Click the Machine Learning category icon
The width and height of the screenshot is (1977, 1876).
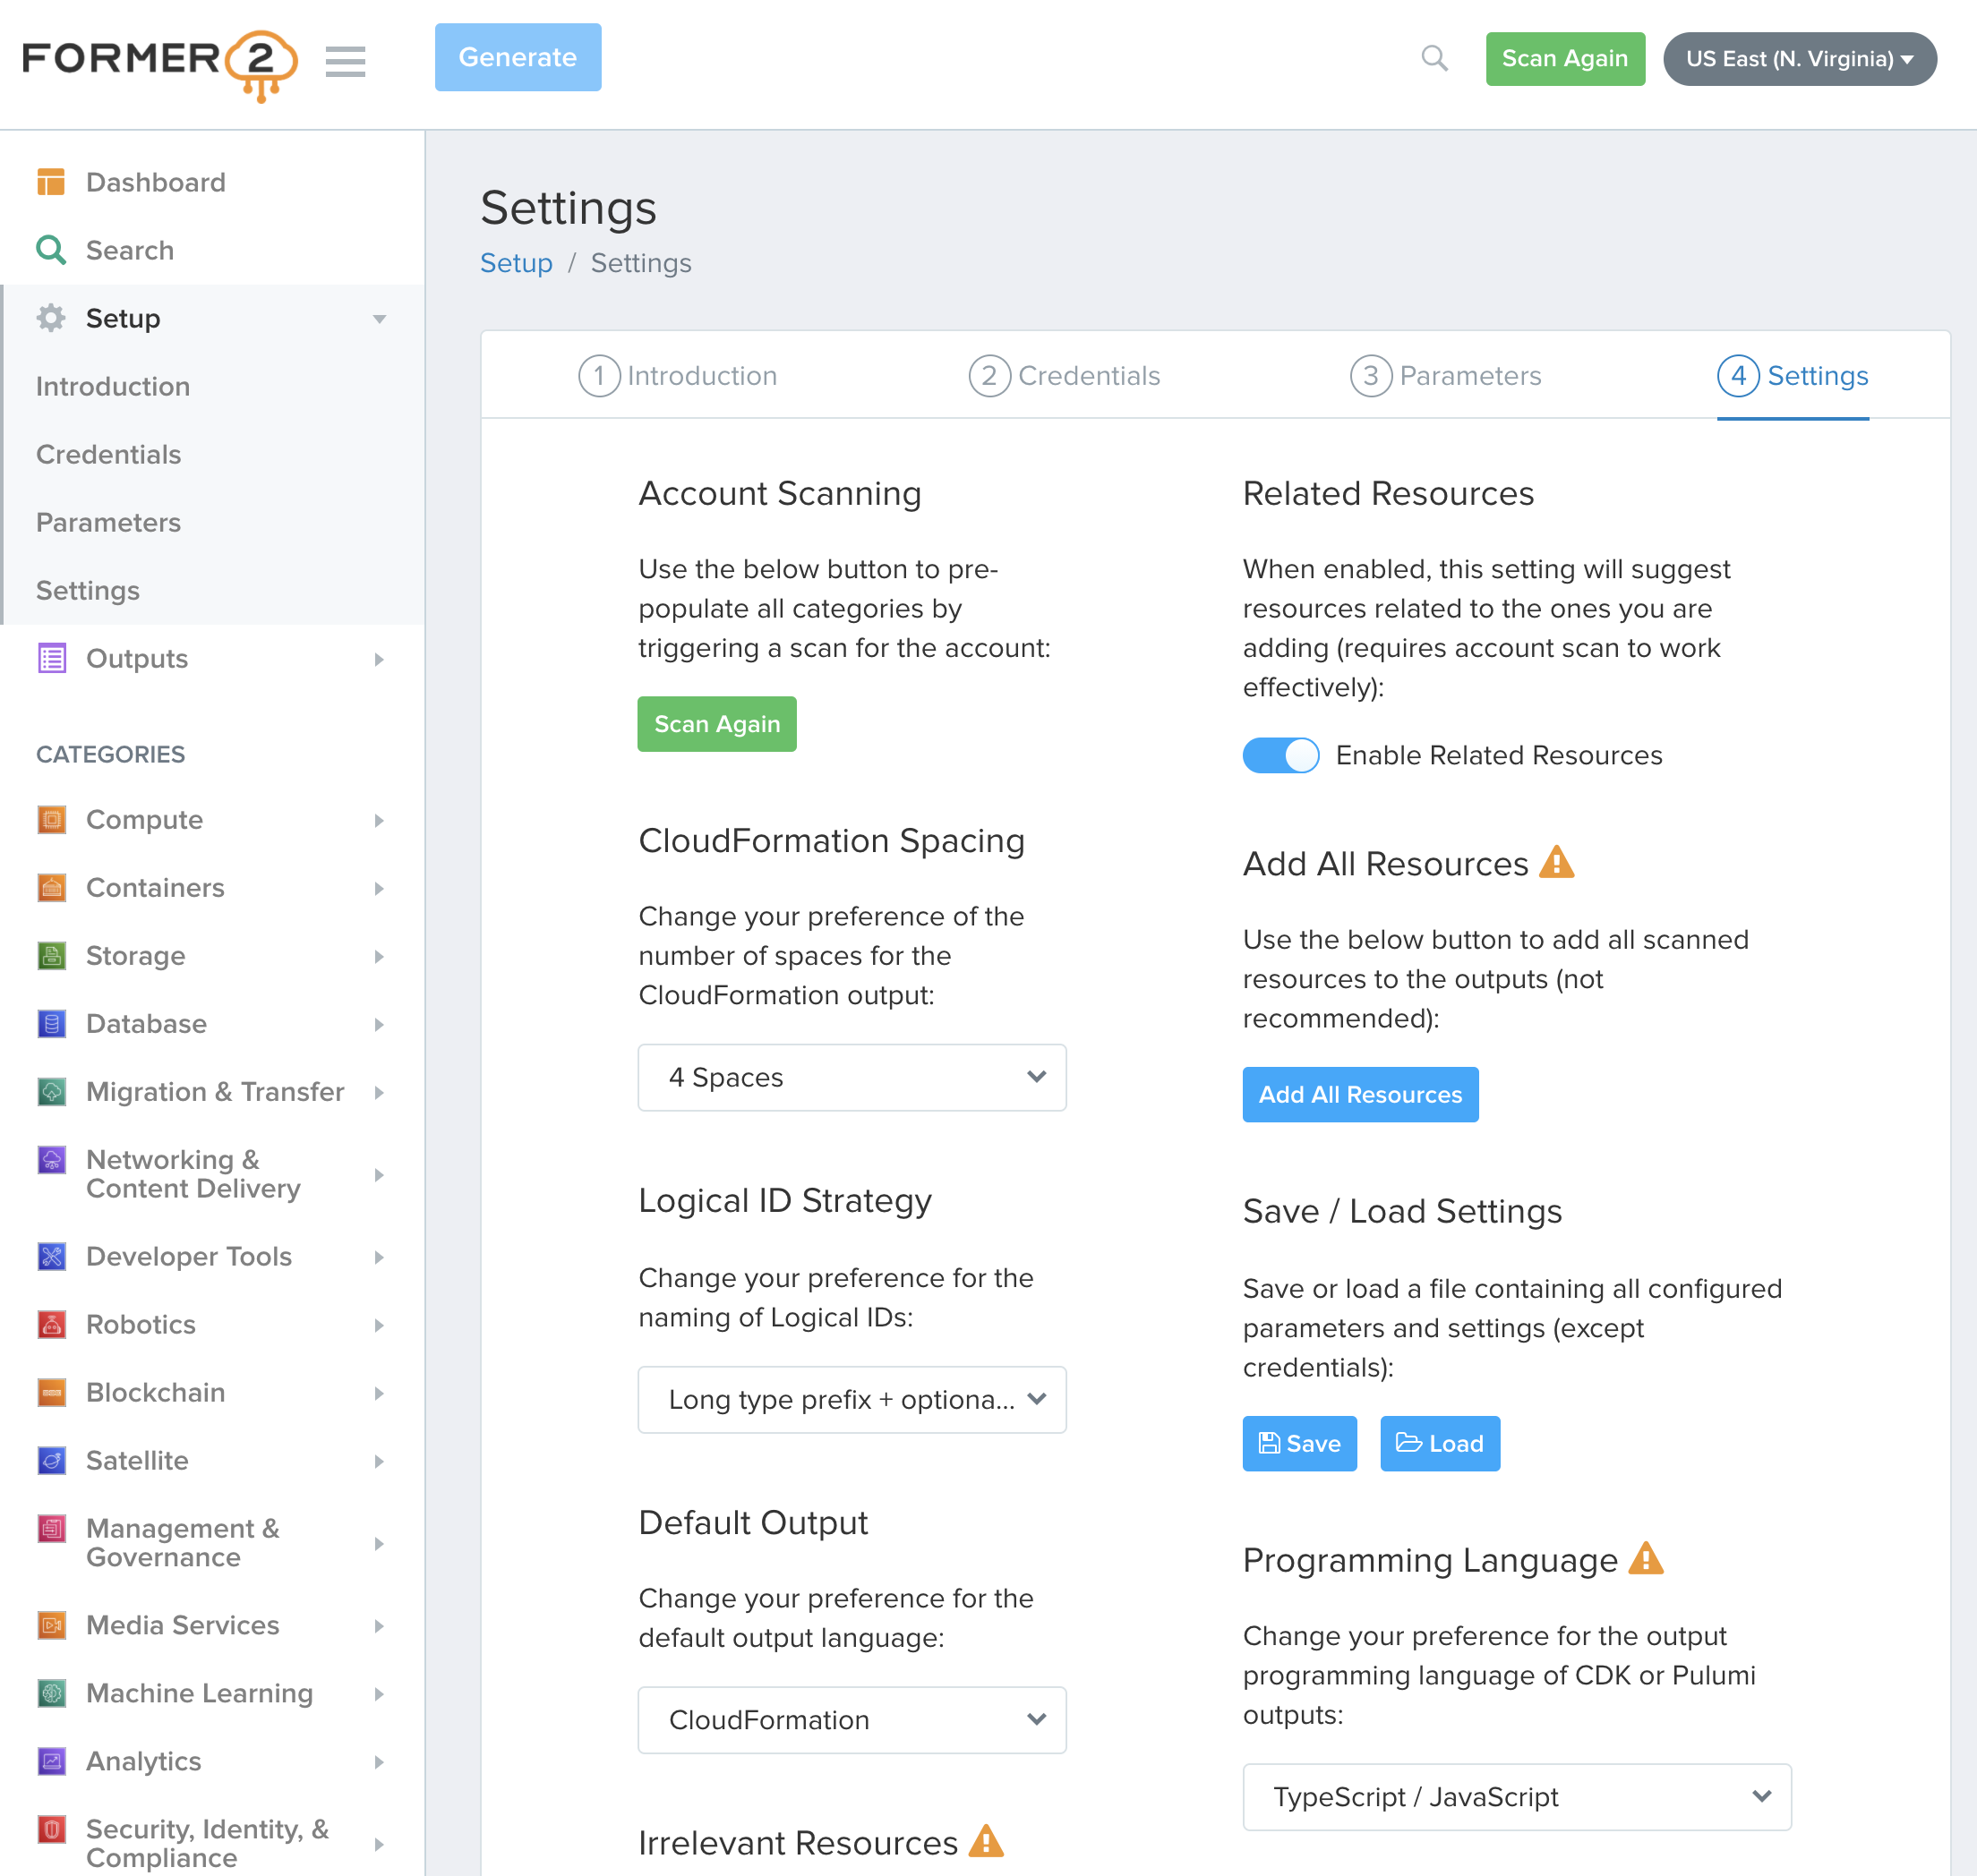coord(51,1693)
